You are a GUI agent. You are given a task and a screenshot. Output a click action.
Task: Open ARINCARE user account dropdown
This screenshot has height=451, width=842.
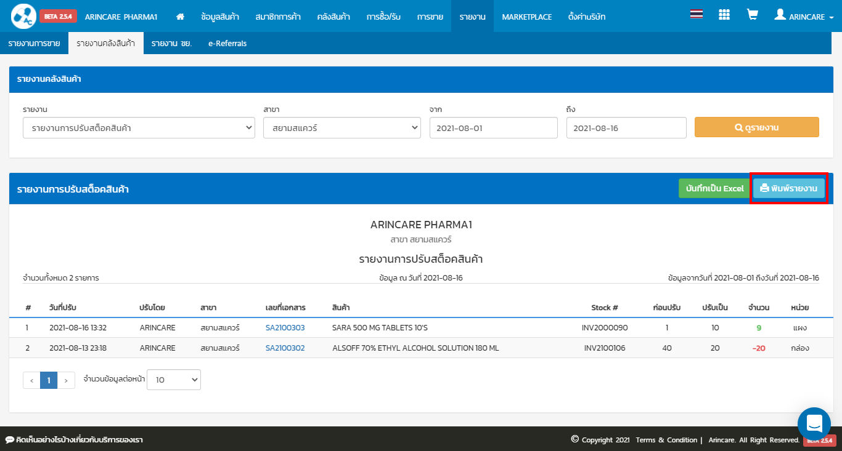click(x=804, y=17)
